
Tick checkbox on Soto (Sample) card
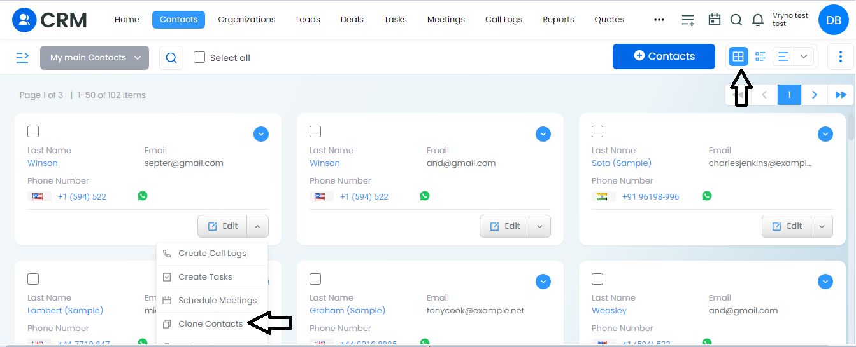click(597, 132)
